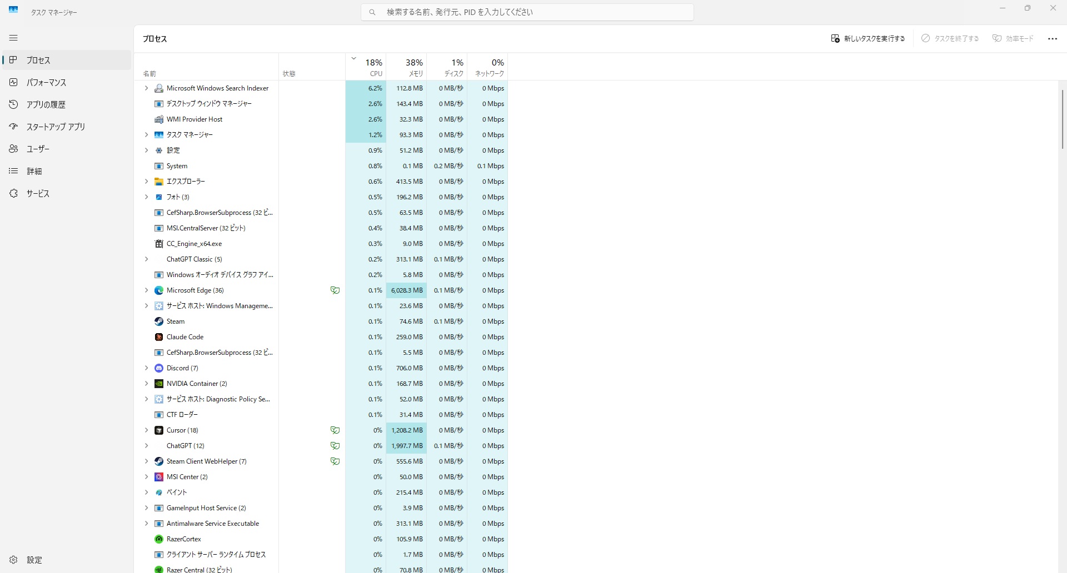
Task: Click 新しいタスクを実行する button
Action: (x=868, y=39)
